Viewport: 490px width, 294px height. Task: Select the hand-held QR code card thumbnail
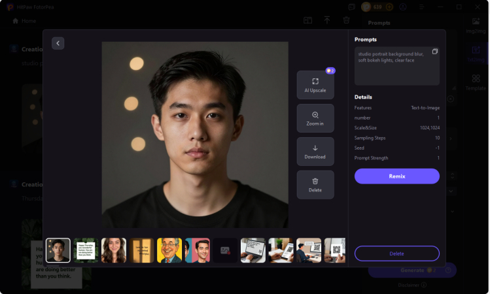click(x=335, y=250)
